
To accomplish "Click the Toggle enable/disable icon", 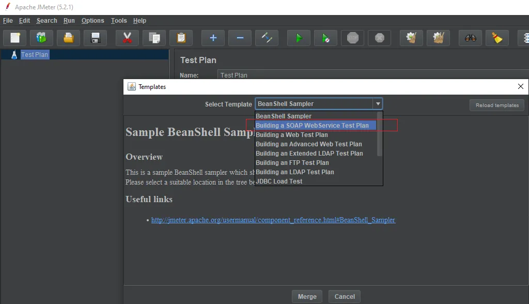I will point(267,38).
